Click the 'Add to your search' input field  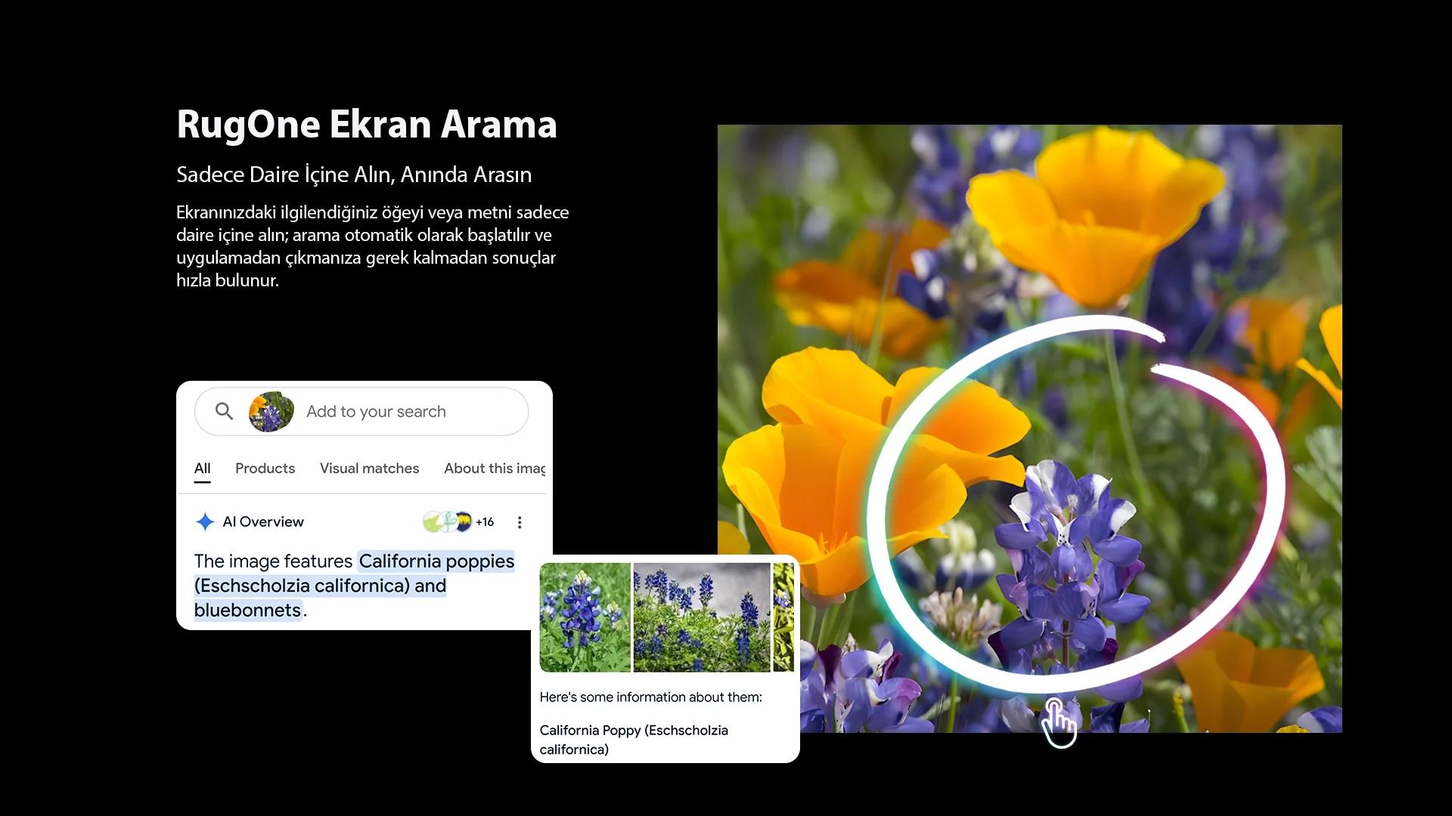click(361, 412)
